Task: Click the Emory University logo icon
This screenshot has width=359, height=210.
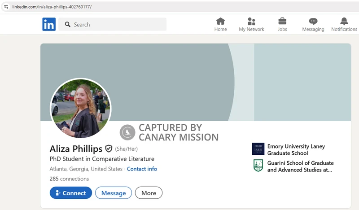Action: click(x=258, y=149)
